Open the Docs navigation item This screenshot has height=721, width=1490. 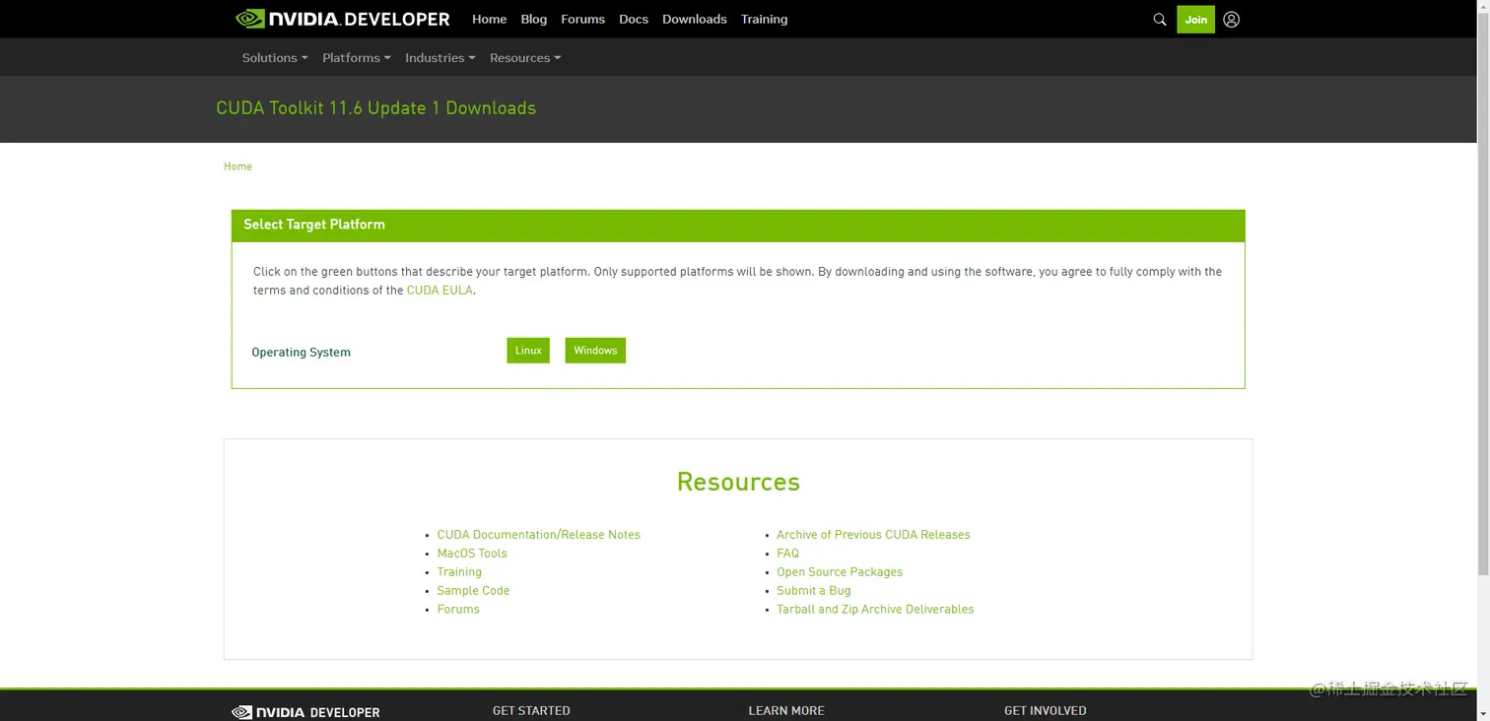pos(634,19)
